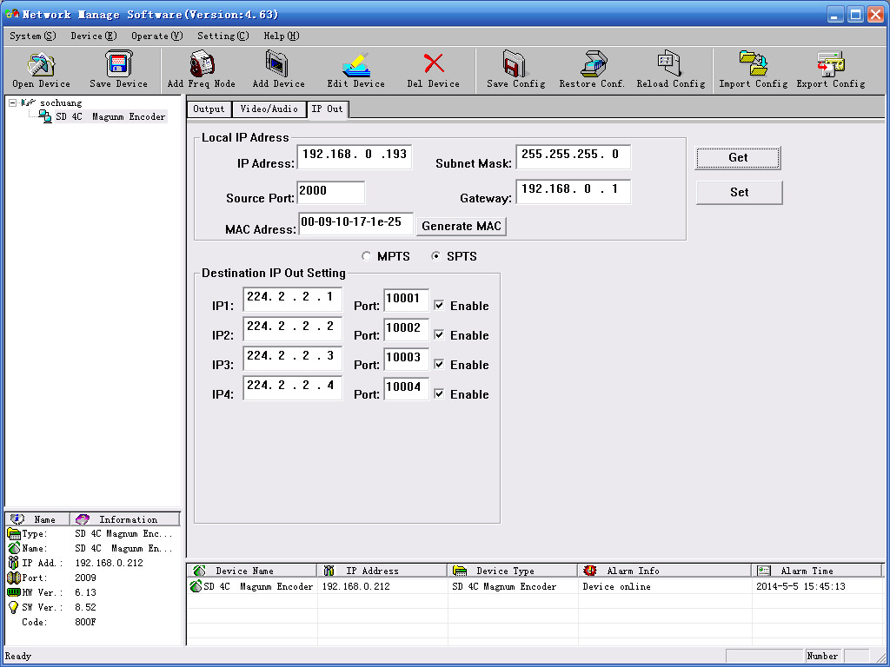
Task: Click the Generate MAC button
Action: click(462, 227)
